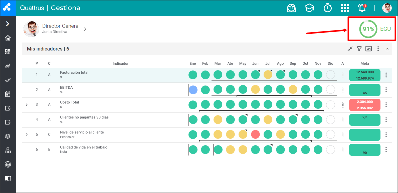
Task: Open the stopwatch timer icon
Action: 328,8
